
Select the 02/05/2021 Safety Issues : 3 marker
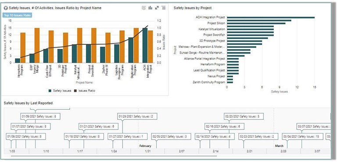point(171,137)
